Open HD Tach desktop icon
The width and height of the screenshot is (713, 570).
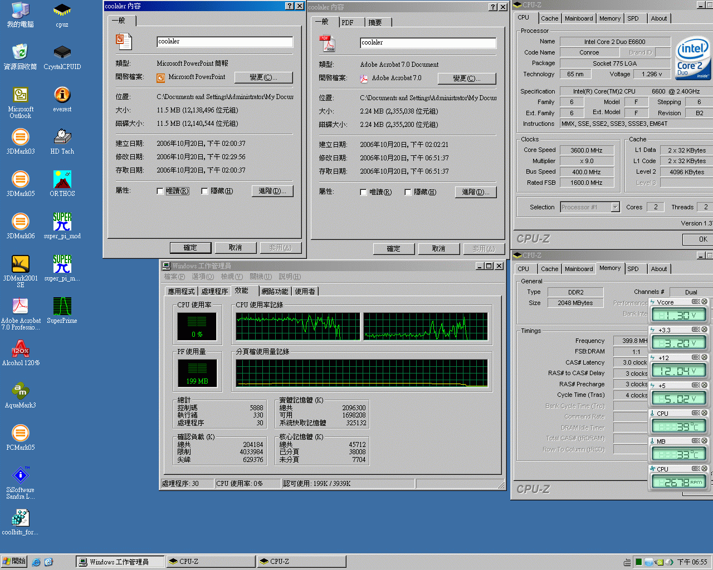pos(62,141)
